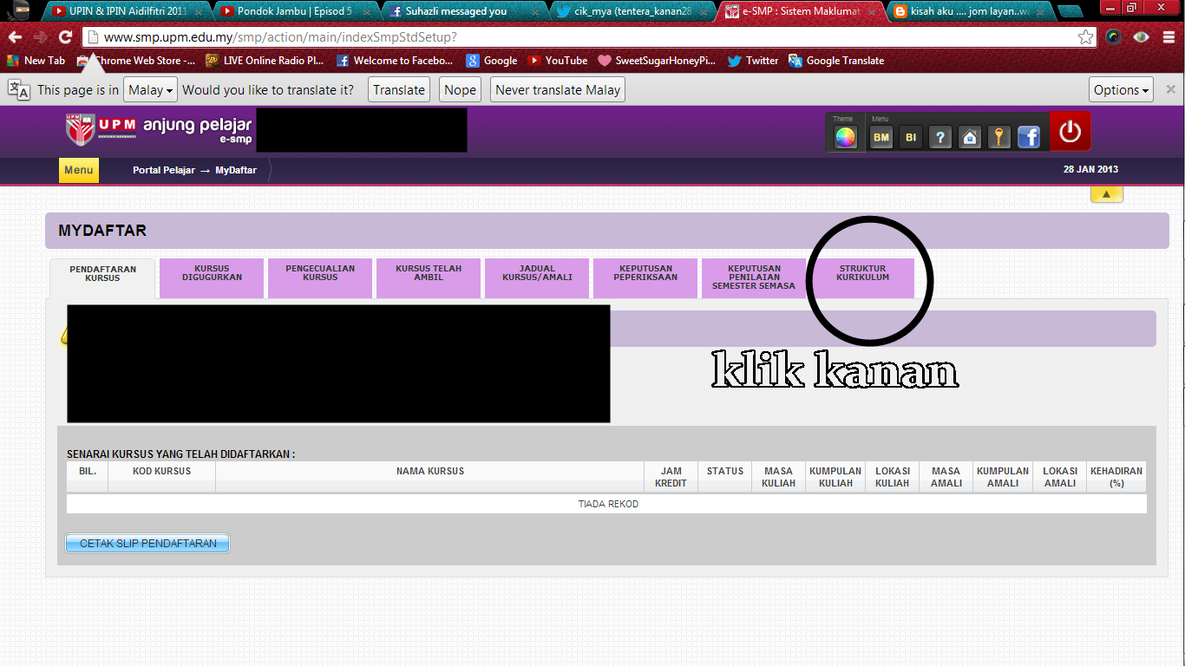The image size is (1185, 666).
Task: Switch language with the BI icon
Action: (x=911, y=137)
